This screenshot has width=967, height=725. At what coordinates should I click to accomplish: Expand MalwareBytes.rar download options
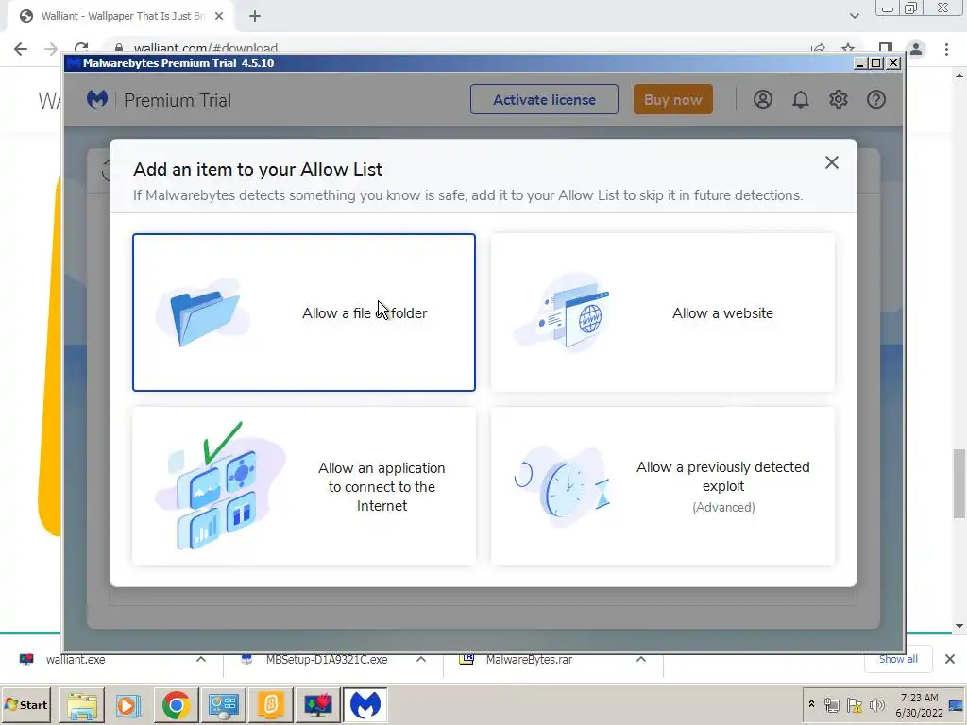pyautogui.click(x=641, y=659)
